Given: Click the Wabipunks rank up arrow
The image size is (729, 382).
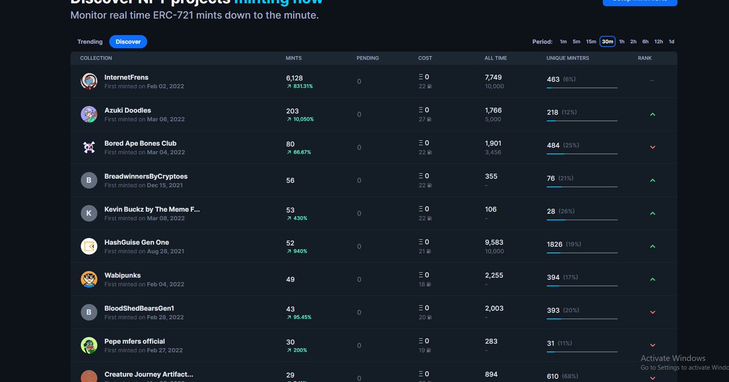Looking at the screenshot, I should tap(652, 279).
